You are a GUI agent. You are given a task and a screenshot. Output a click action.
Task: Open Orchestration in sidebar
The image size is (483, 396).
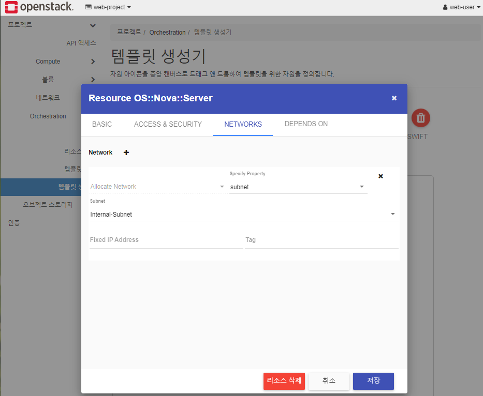pos(48,116)
